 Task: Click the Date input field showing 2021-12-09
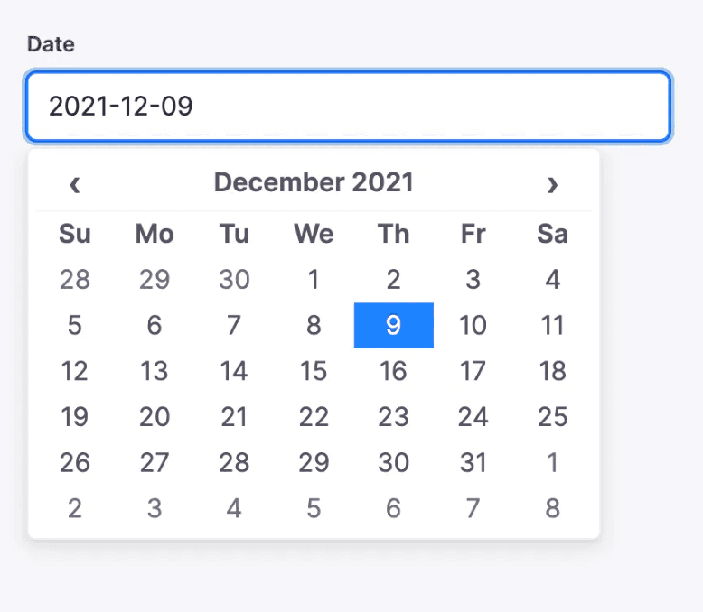click(x=349, y=107)
